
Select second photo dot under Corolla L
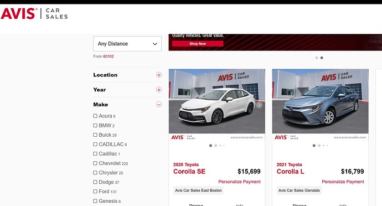[x=319, y=146]
